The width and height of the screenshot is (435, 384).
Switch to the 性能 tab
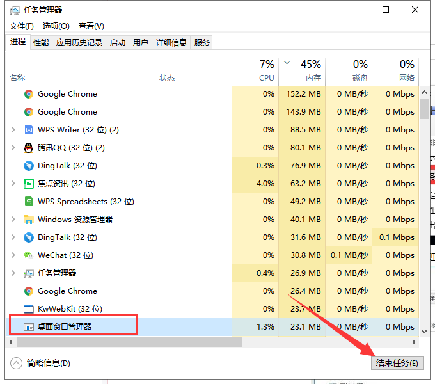(41, 43)
